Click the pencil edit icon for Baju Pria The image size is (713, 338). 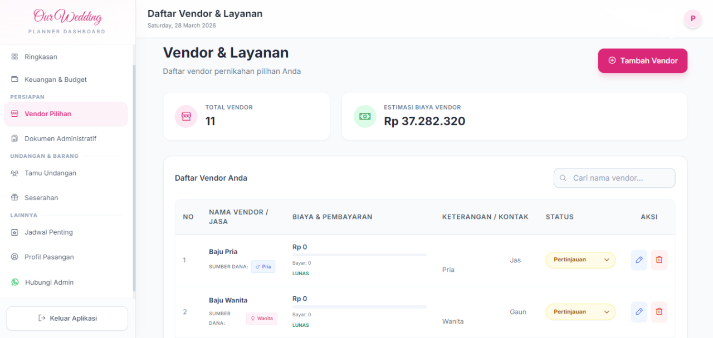point(638,260)
